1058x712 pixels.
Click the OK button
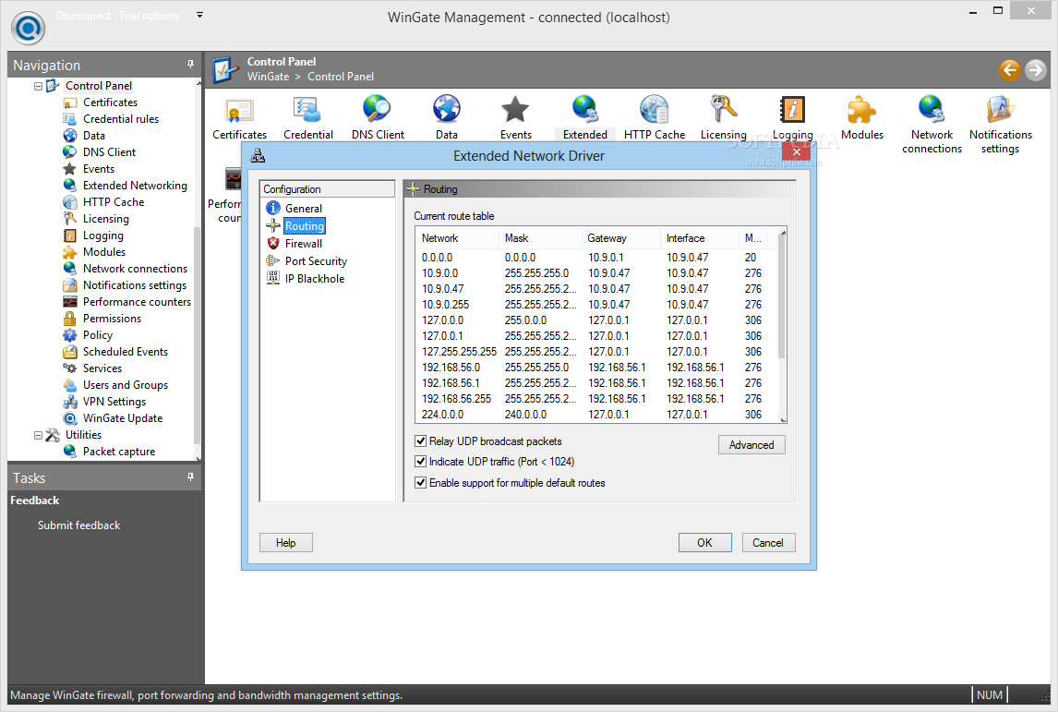pyautogui.click(x=704, y=543)
